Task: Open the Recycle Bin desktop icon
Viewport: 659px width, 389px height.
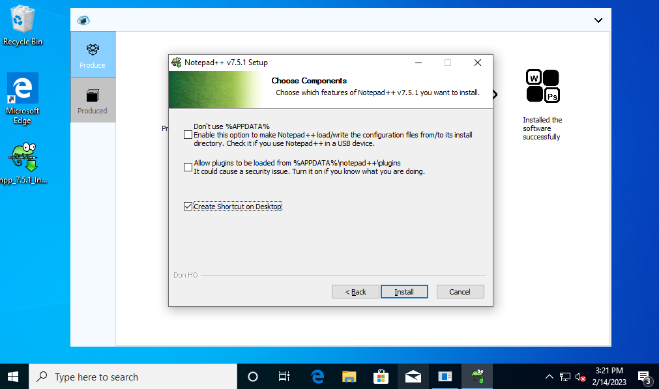Action: tap(23, 25)
